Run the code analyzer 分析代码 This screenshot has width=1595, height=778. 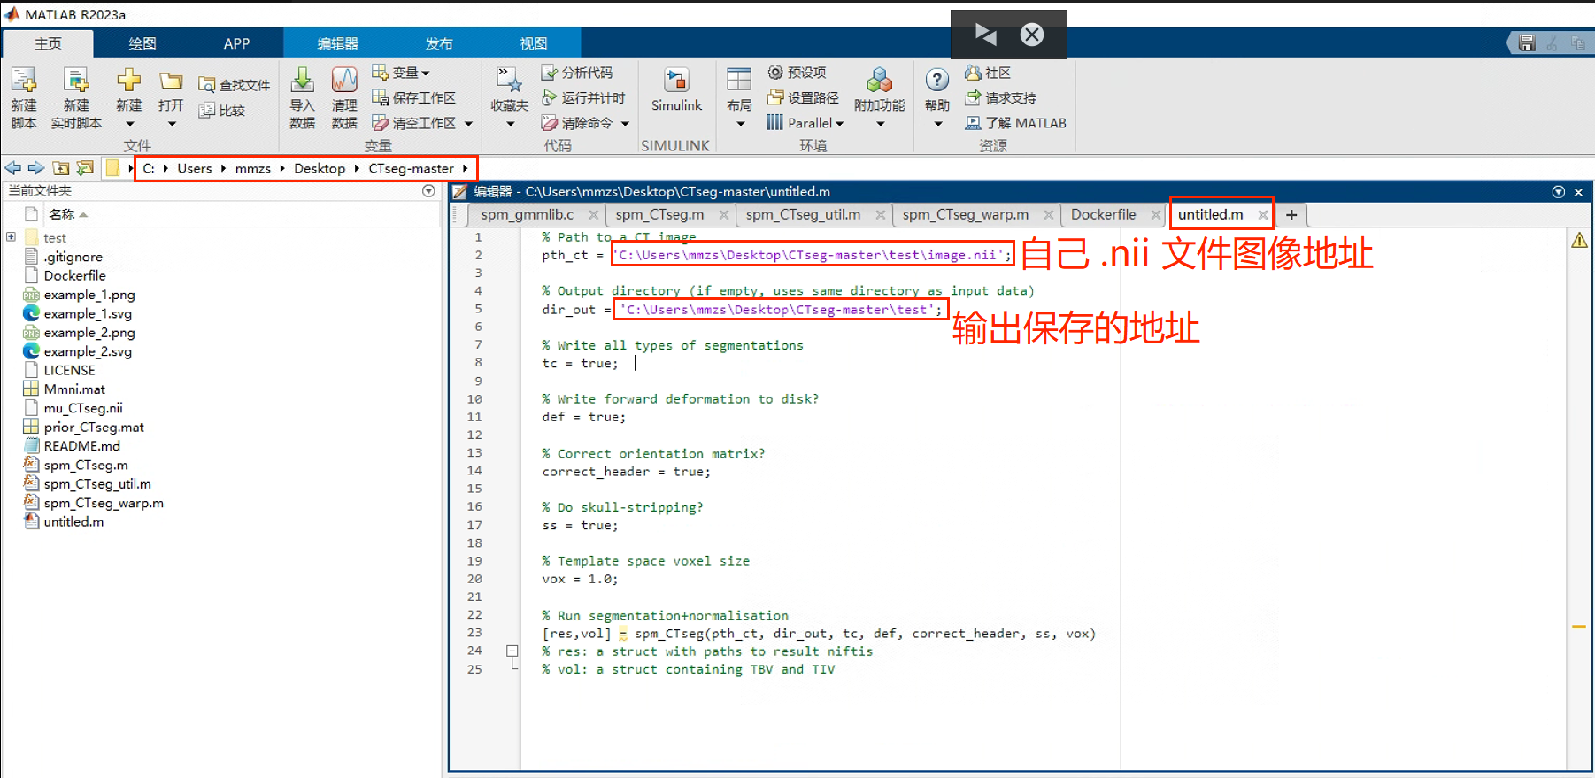(576, 73)
